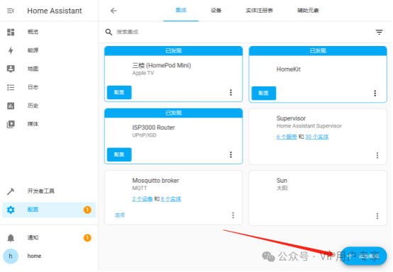Click 已发现 header on HomePod Mini card

point(173,51)
